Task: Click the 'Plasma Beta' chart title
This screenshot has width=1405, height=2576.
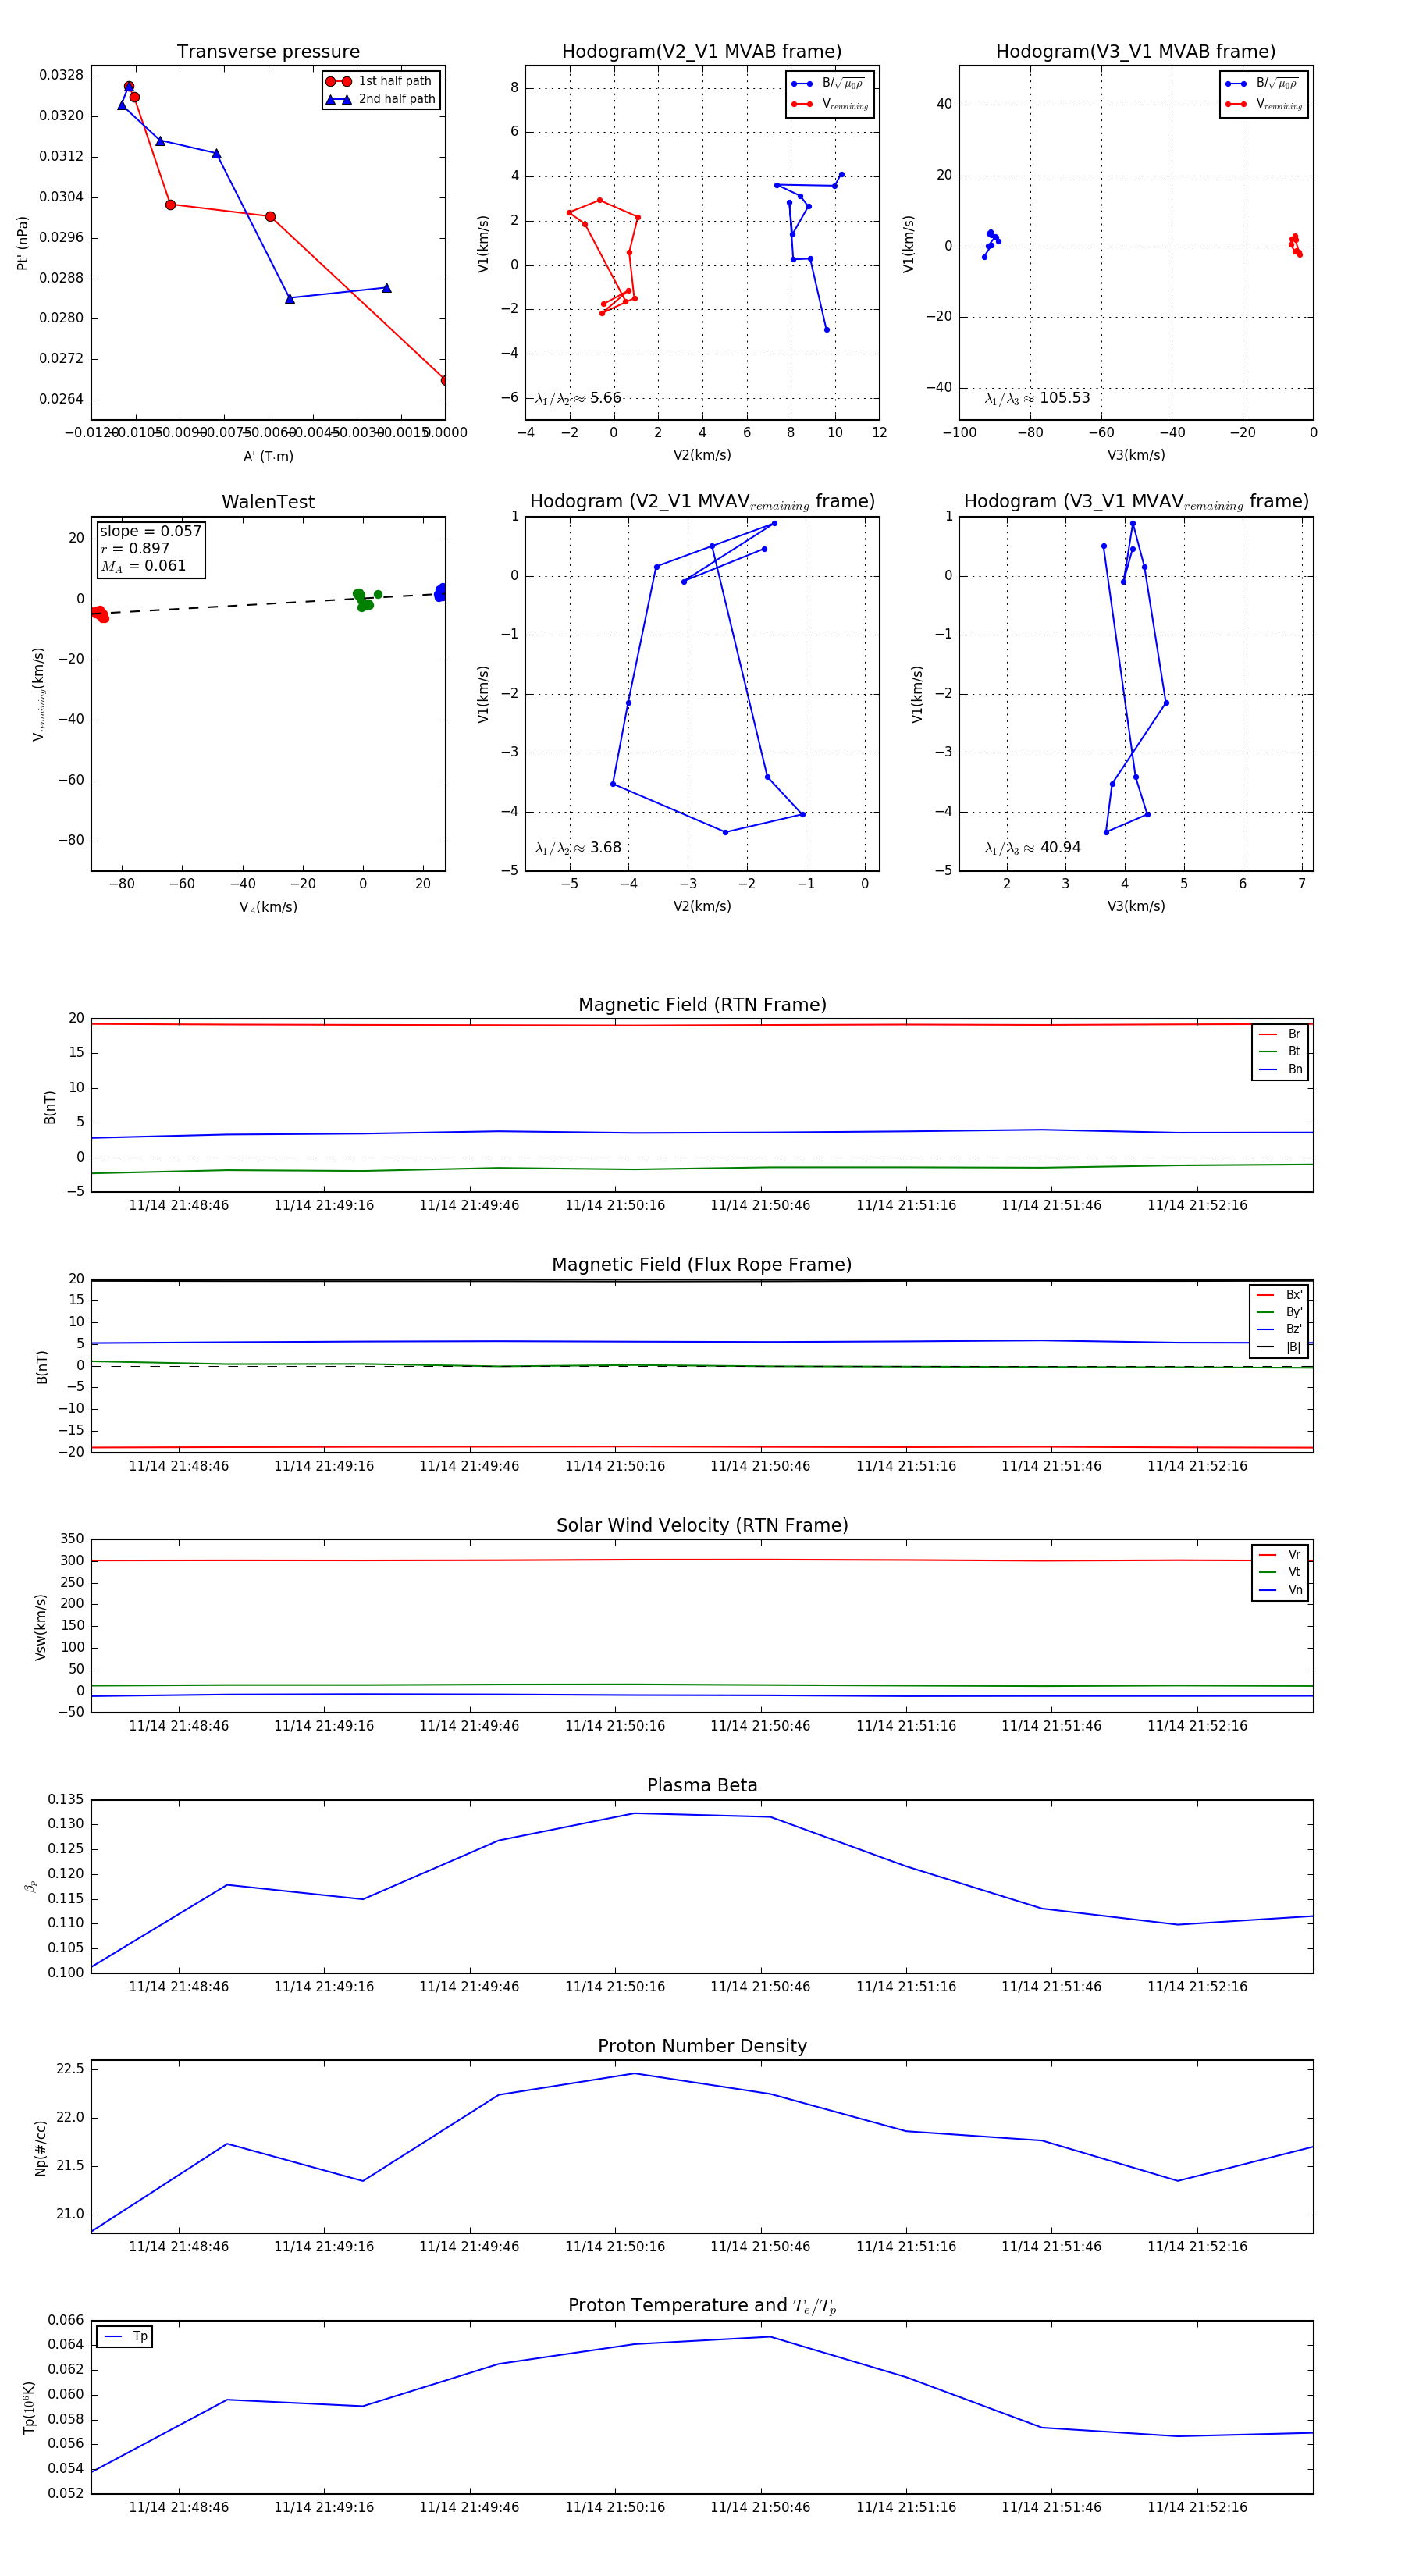Action: click(x=702, y=1785)
